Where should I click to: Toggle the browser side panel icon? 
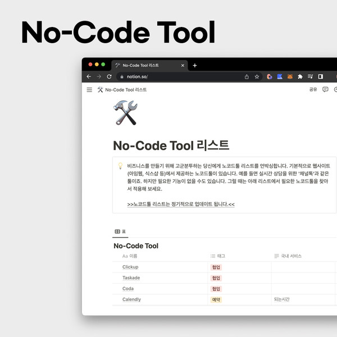coord(321,76)
